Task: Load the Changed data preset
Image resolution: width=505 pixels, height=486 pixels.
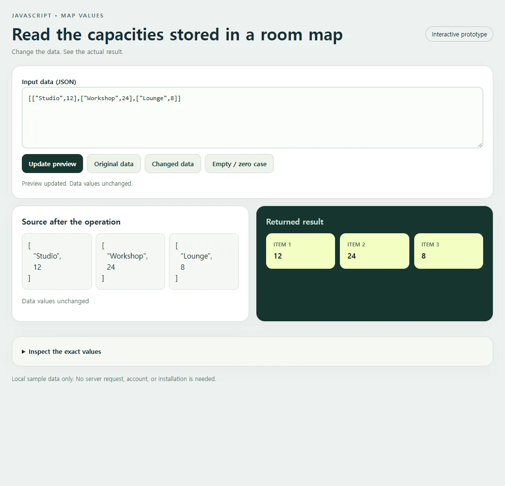Action: coord(173,164)
